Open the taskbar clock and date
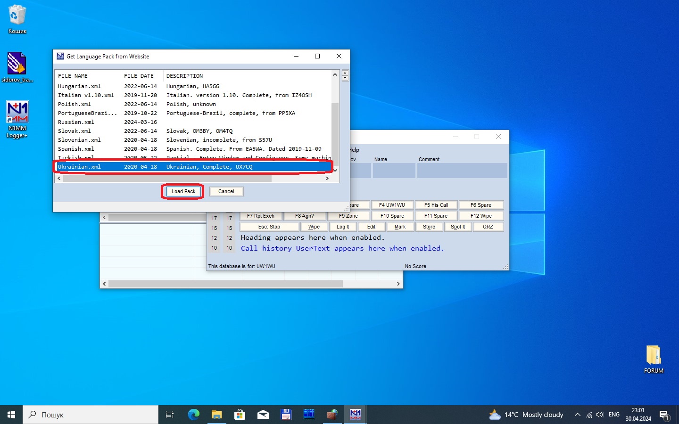Image resolution: width=679 pixels, height=424 pixels. tap(638, 415)
